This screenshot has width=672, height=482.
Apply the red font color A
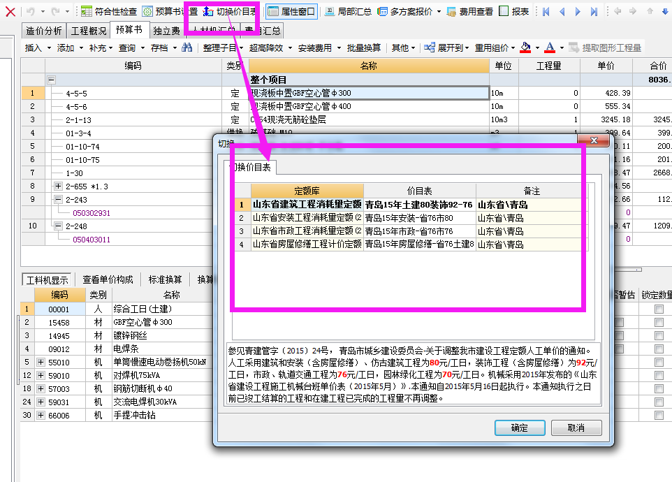click(550, 48)
